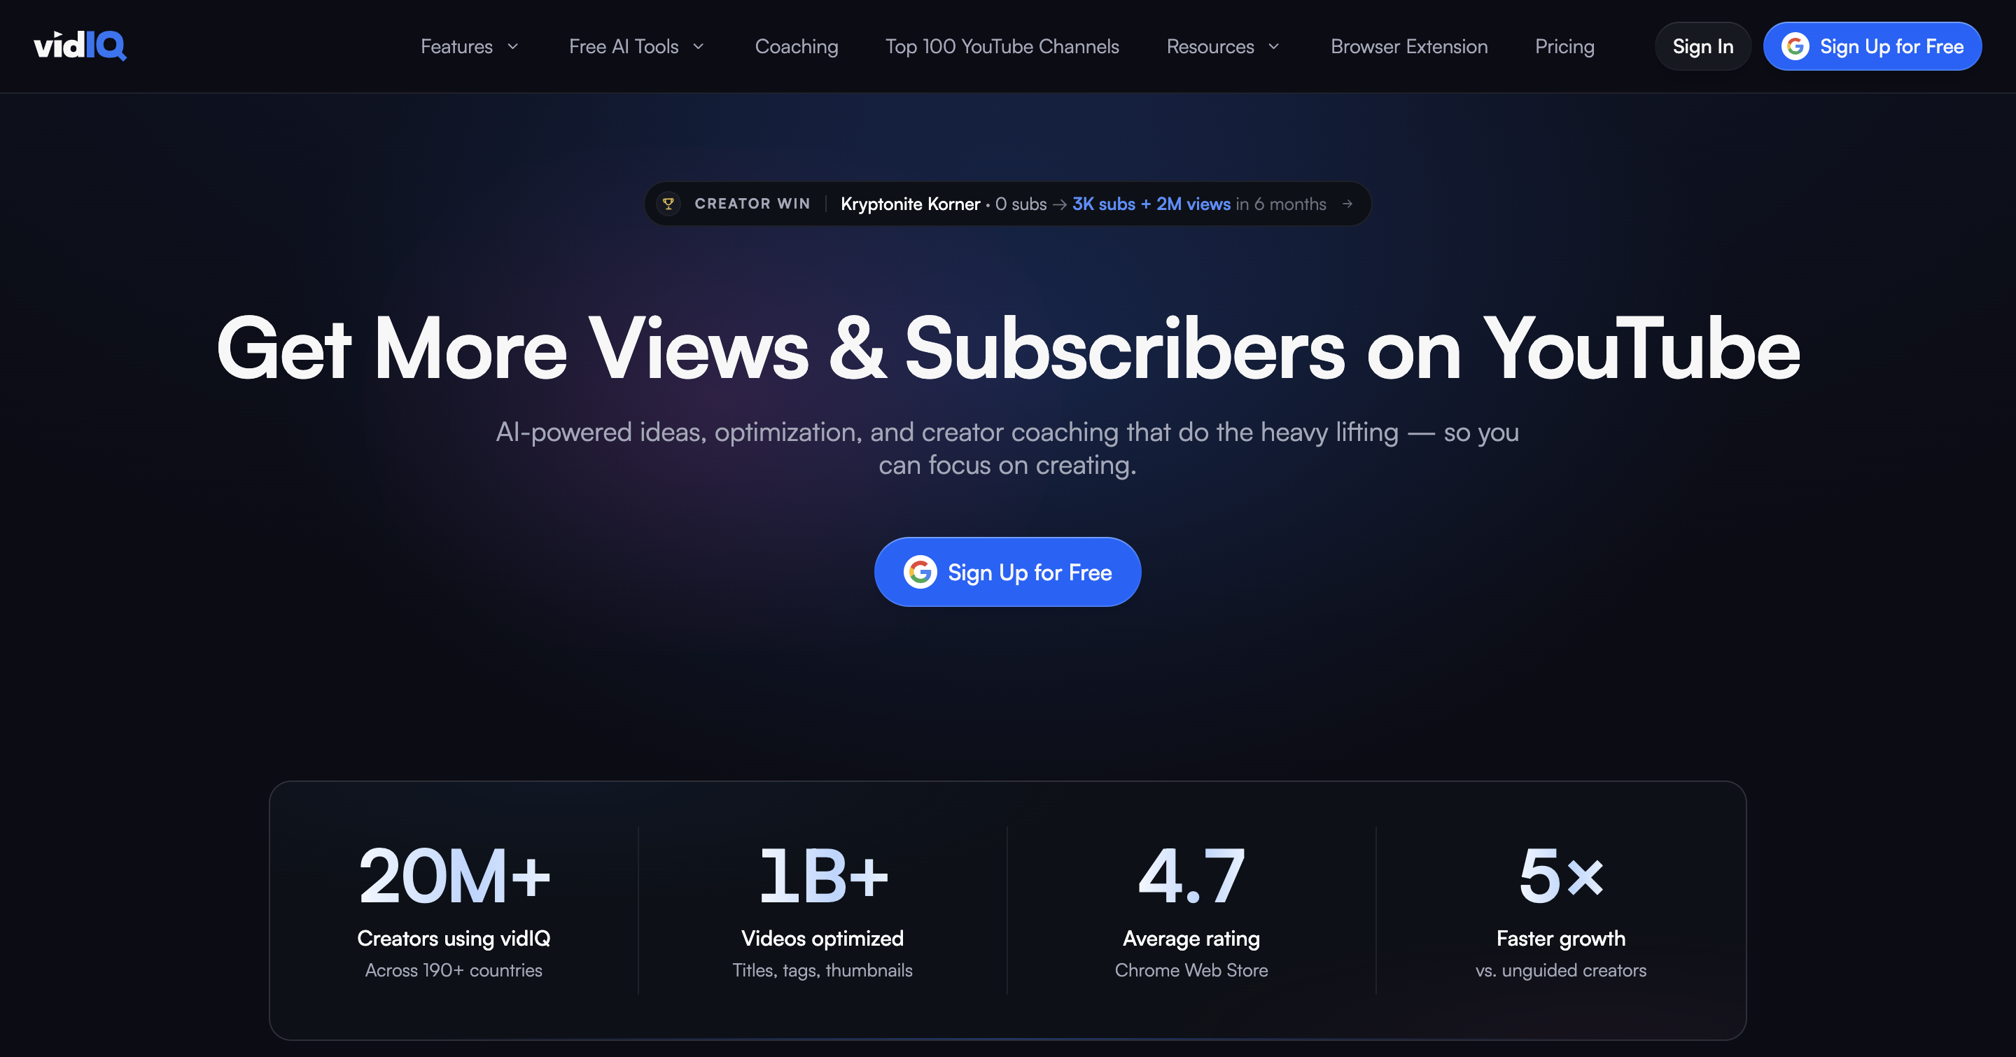The height and width of the screenshot is (1057, 2016).
Task: Click '3K subs + 2M views' text
Action: (1151, 204)
